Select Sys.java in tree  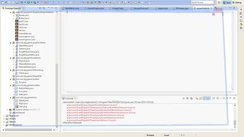(22, 82)
